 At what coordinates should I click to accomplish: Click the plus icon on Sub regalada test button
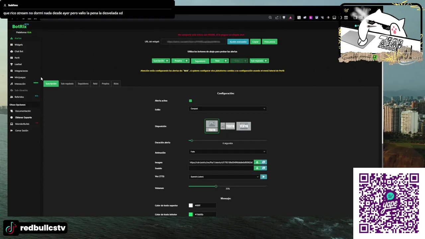266,61
